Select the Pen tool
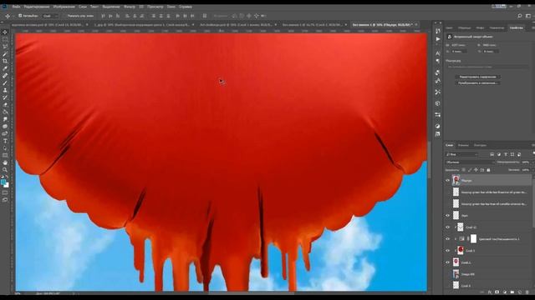535x300 pixels. (x=5, y=133)
